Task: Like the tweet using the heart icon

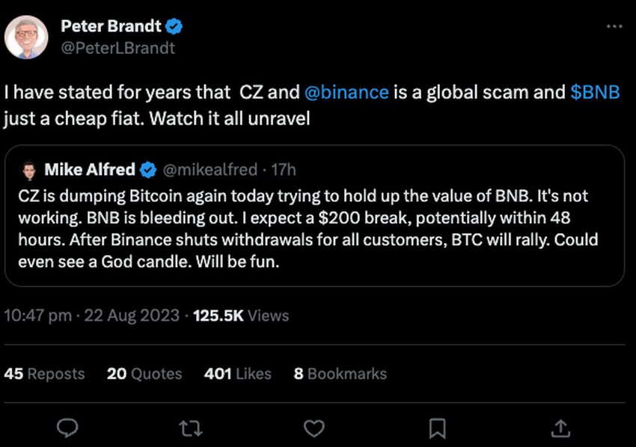Action: tap(314, 428)
